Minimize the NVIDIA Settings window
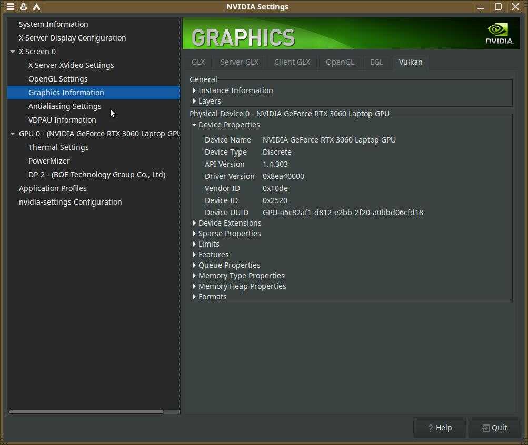528x445 pixels. click(x=481, y=7)
